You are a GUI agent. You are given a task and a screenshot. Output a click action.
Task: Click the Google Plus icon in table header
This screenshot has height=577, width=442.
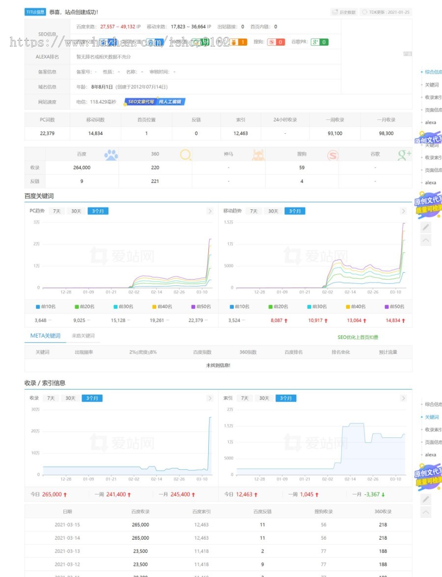pos(404,155)
